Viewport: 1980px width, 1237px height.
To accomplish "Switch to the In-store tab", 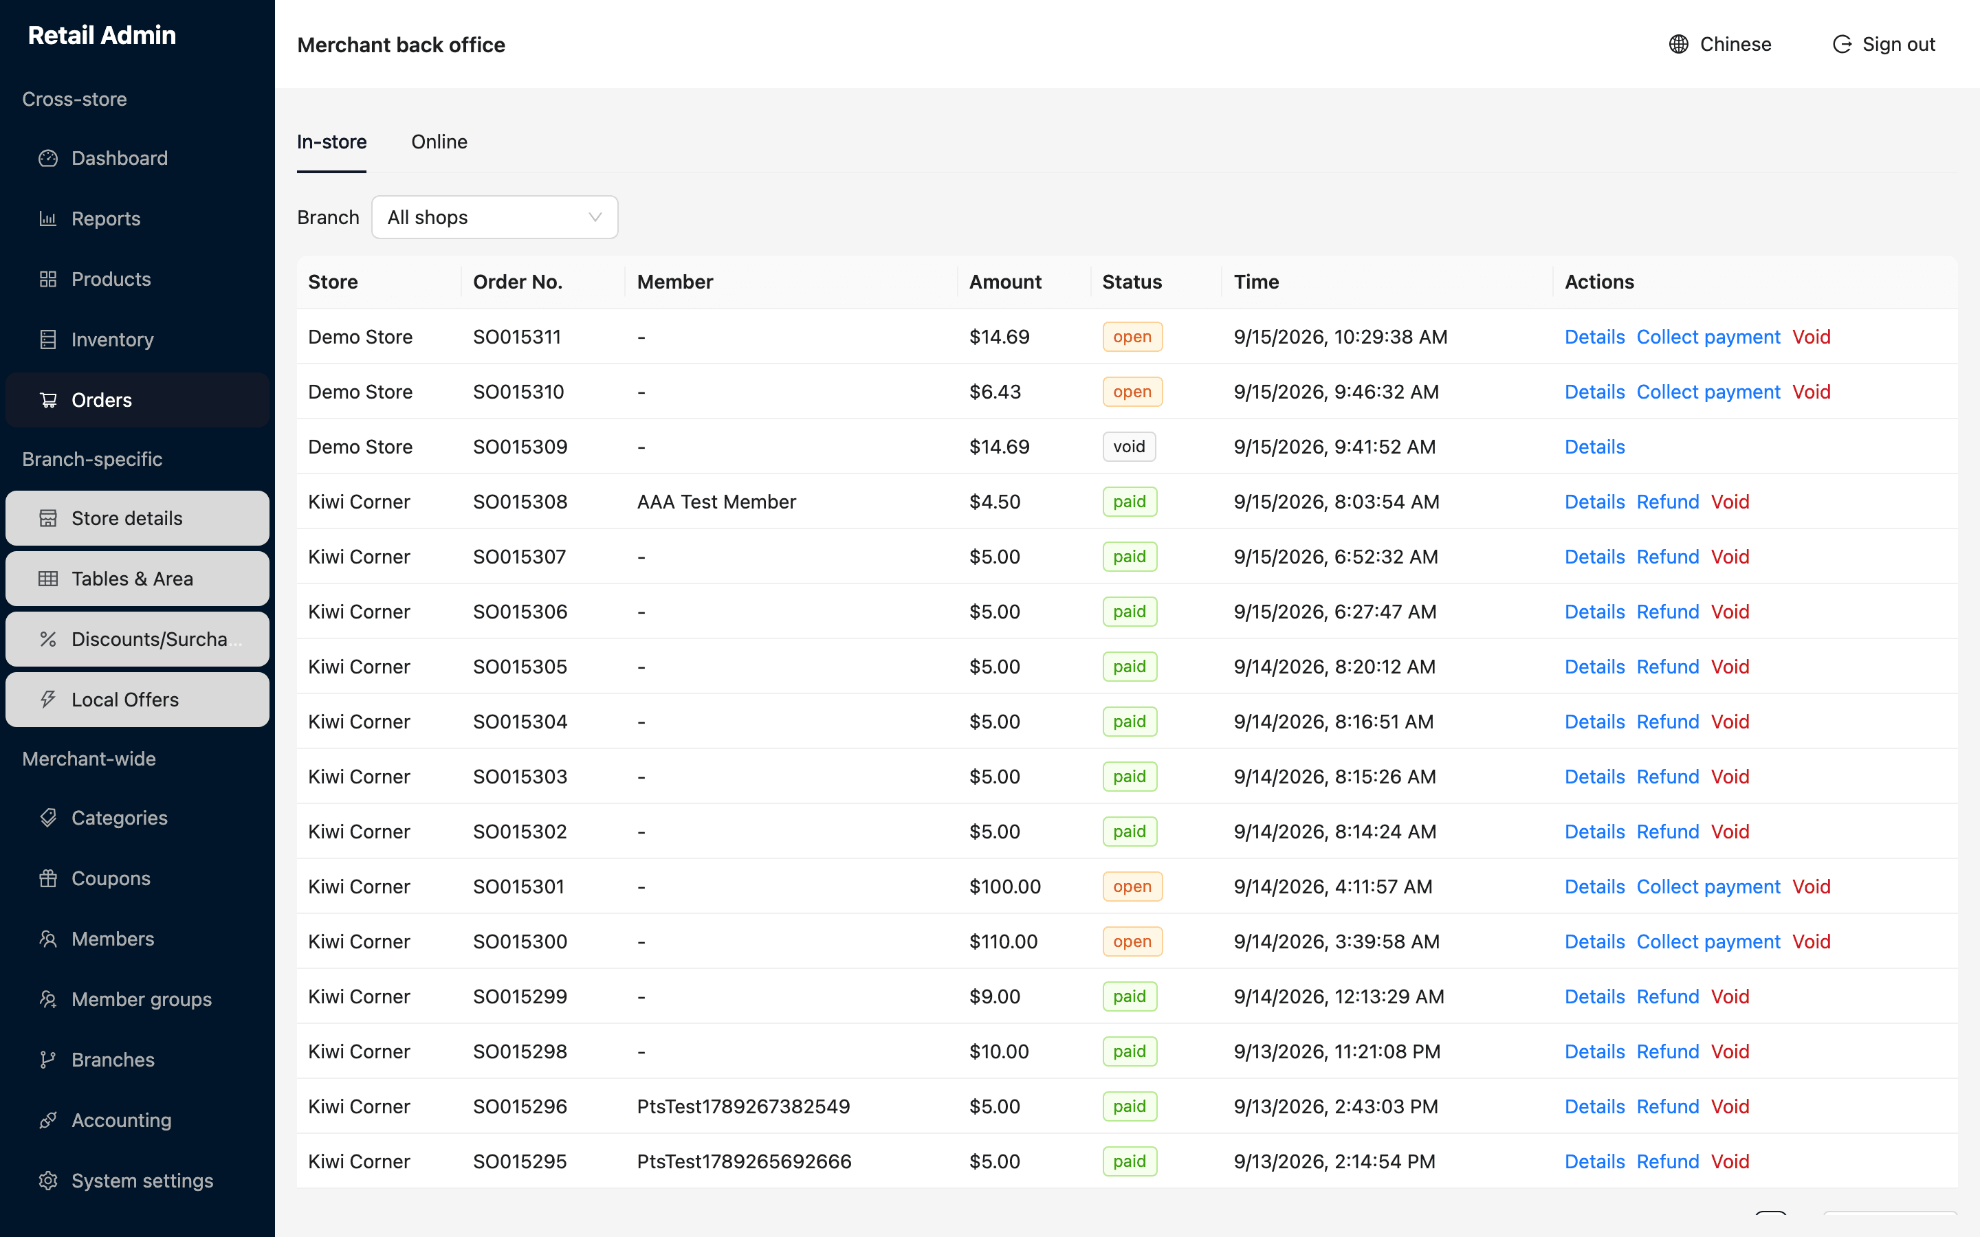I will point(331,142).
